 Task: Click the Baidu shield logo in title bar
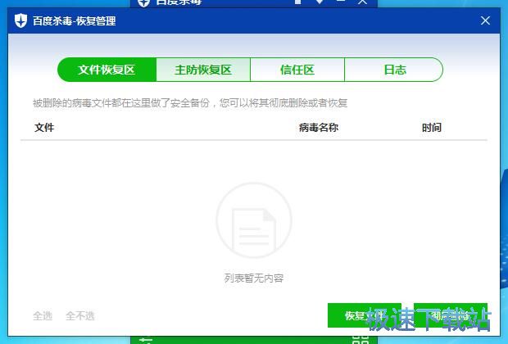point(20,20)
